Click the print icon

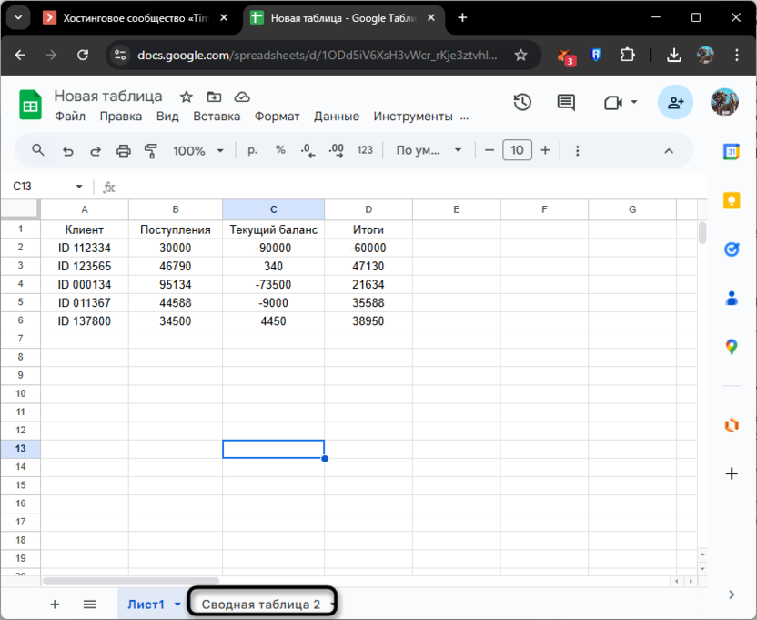point(124,151)
